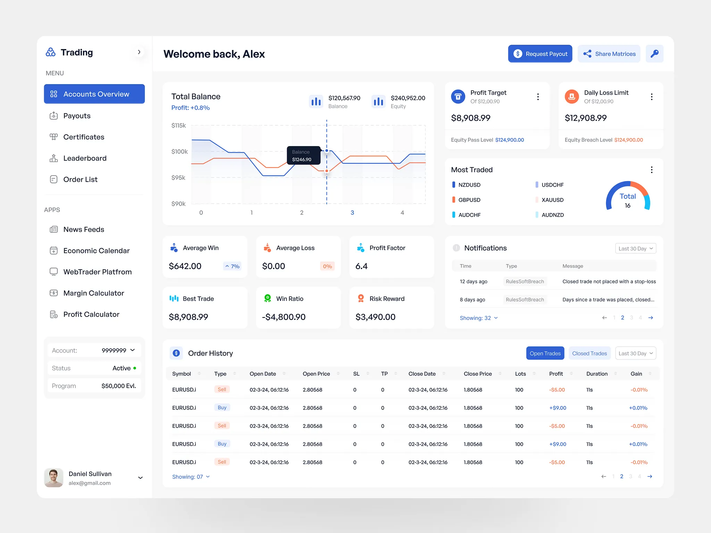This screenshot has width=711, height=533.
Task: Select the Payouts icon in the sidebar
Action: 54,116
